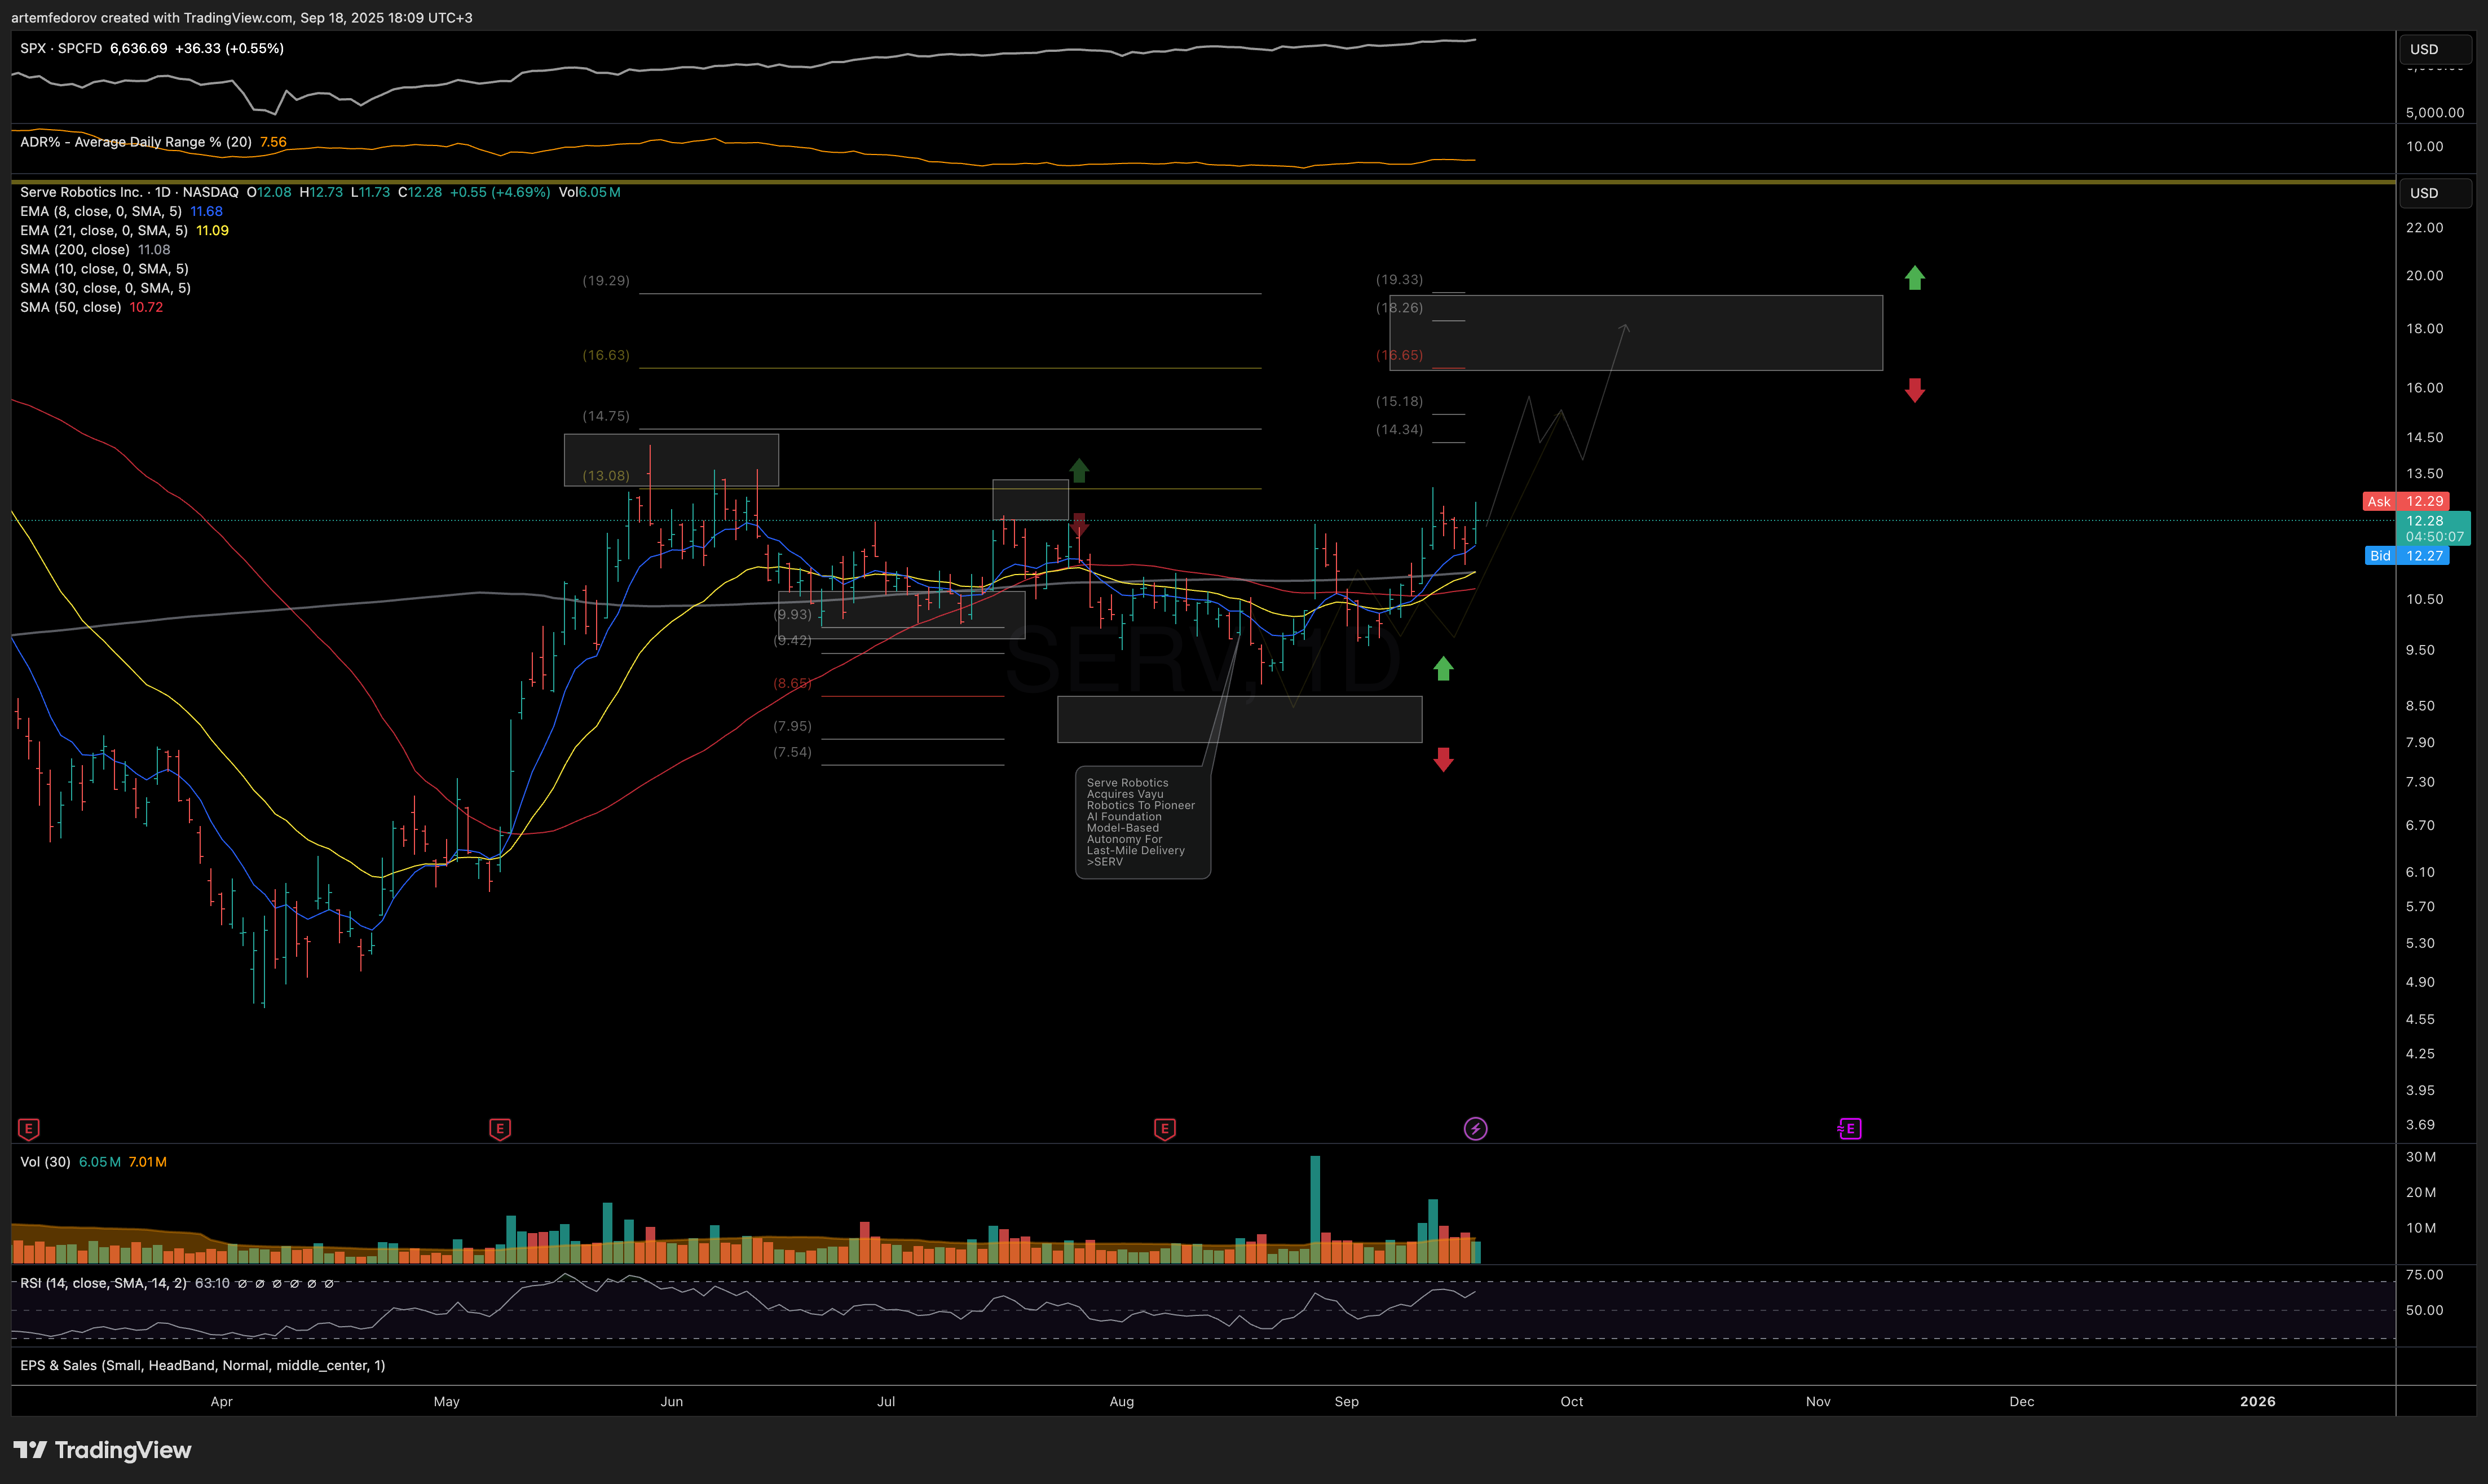Select red down arrow below the August support box
The width and height of the screenshot is (2488, 1484).
[1443, 760]
